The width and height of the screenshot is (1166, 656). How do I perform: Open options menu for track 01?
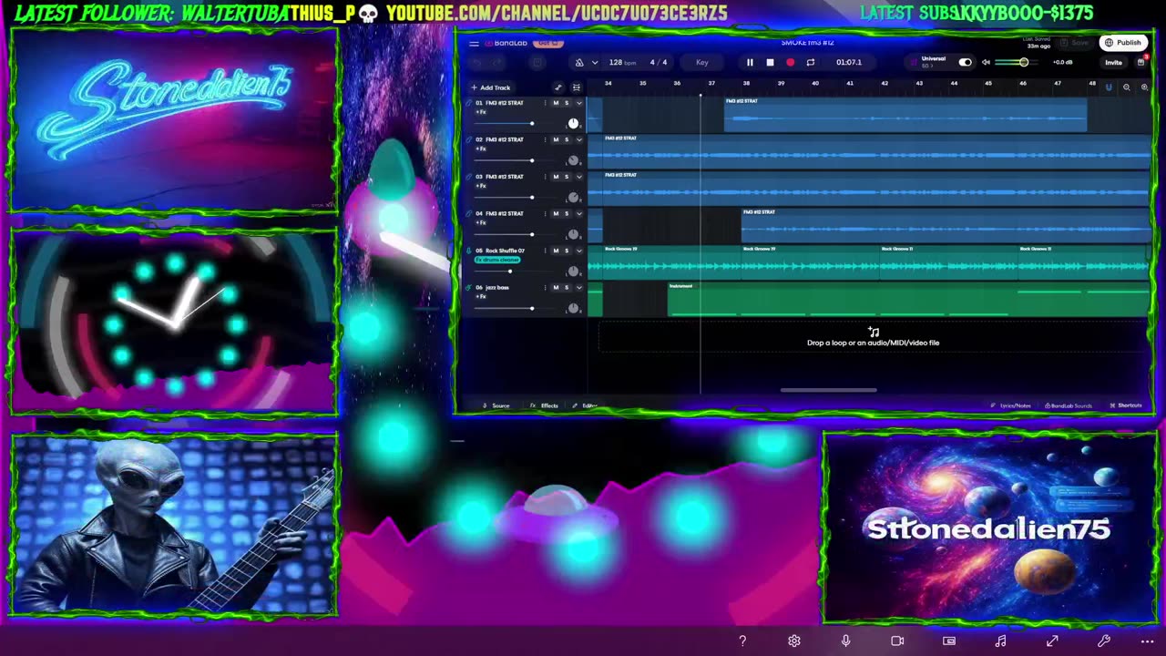point(545,103)
